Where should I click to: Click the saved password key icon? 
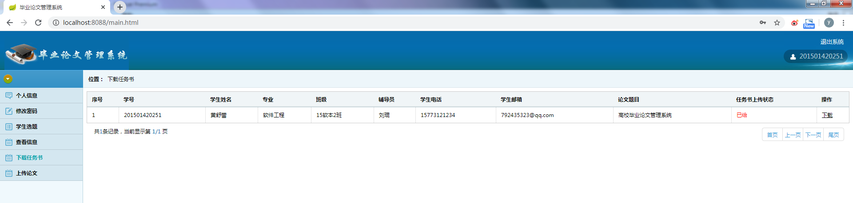[x=763, y=23]
